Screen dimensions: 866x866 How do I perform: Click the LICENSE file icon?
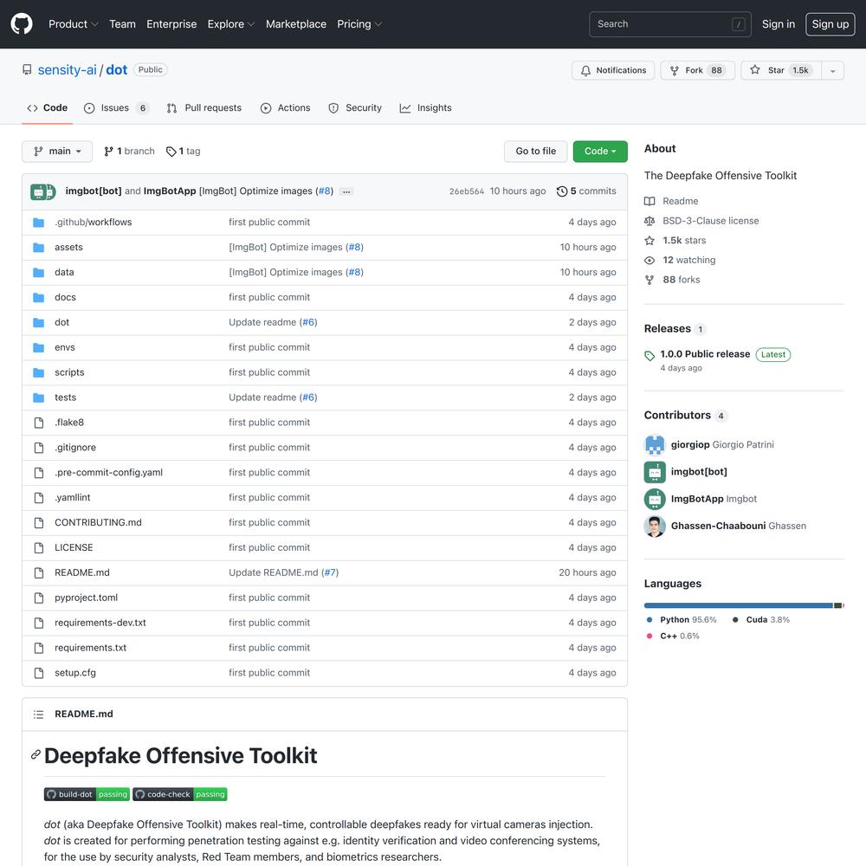click(x=39, y=547)
